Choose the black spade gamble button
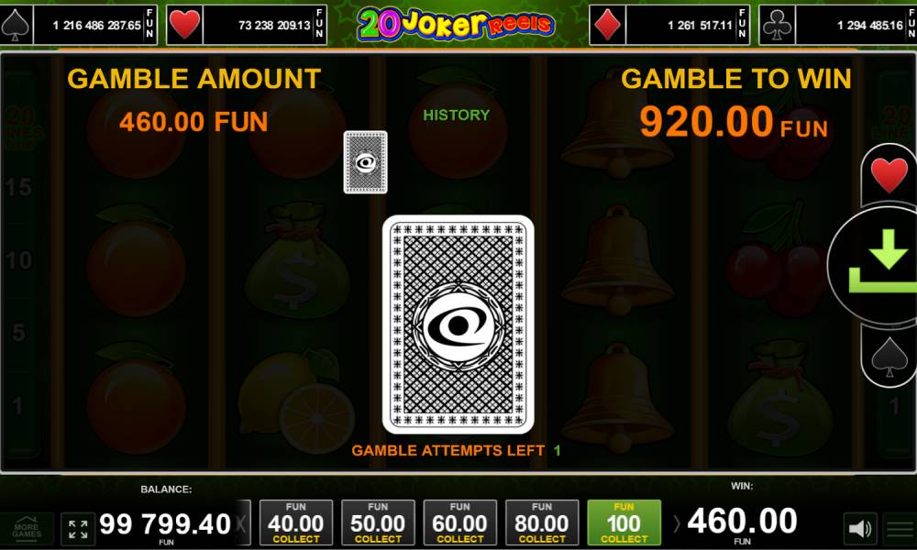 click(x=889, y=356)
